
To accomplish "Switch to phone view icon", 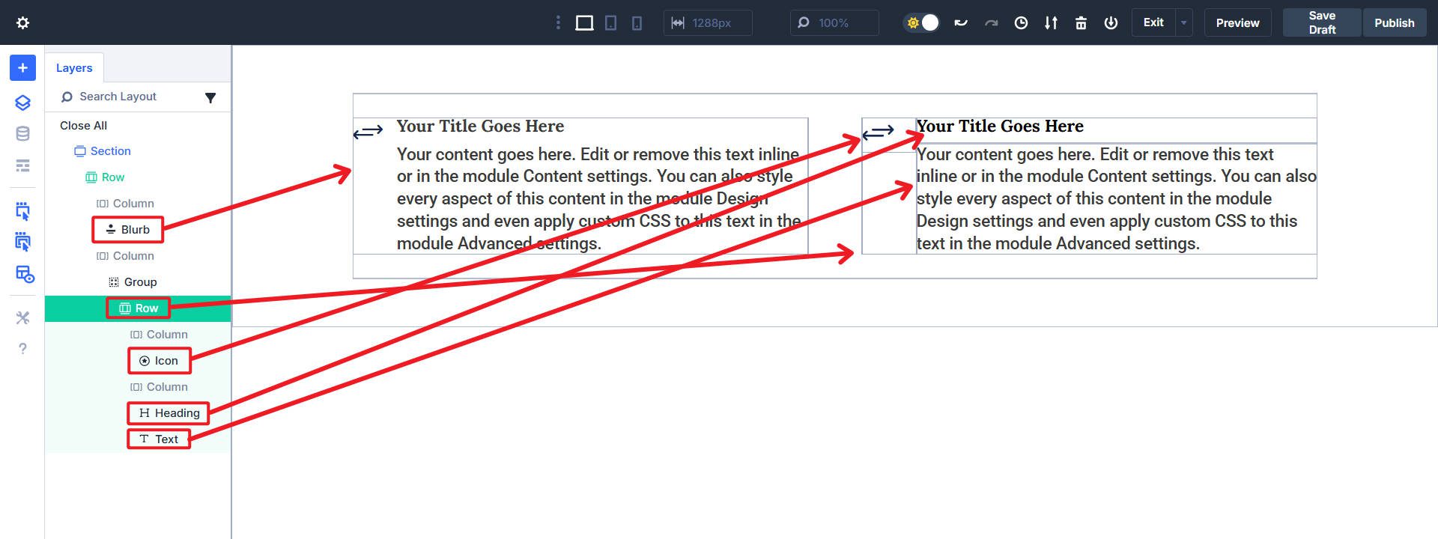I will click(x=637, y=23).
